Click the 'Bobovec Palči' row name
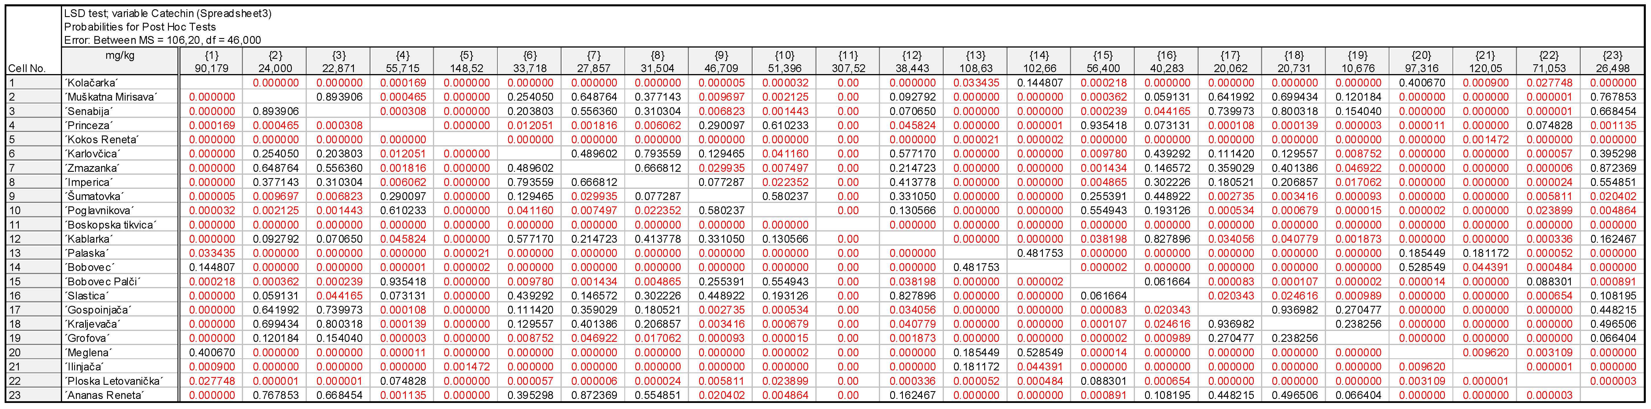 pos(102,282)
